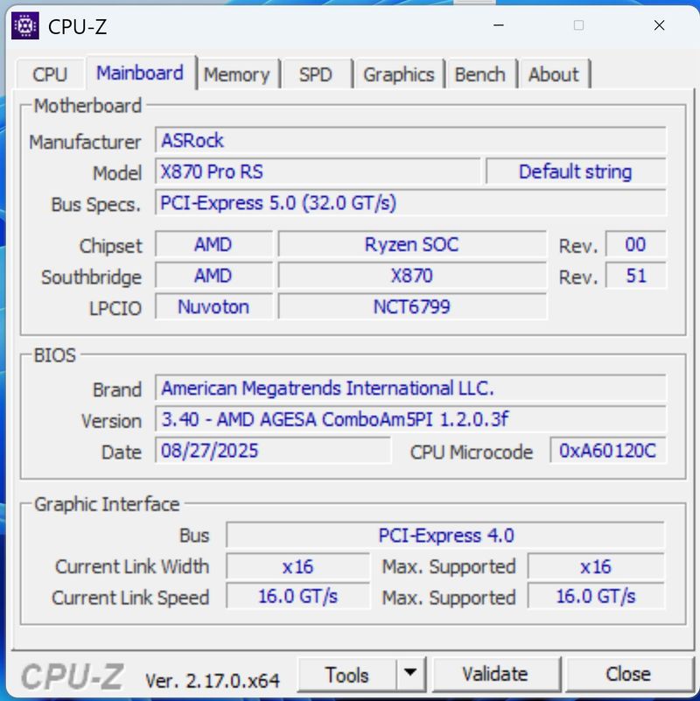
Task: Click the Tools button
Action: [x=346, y=675]
